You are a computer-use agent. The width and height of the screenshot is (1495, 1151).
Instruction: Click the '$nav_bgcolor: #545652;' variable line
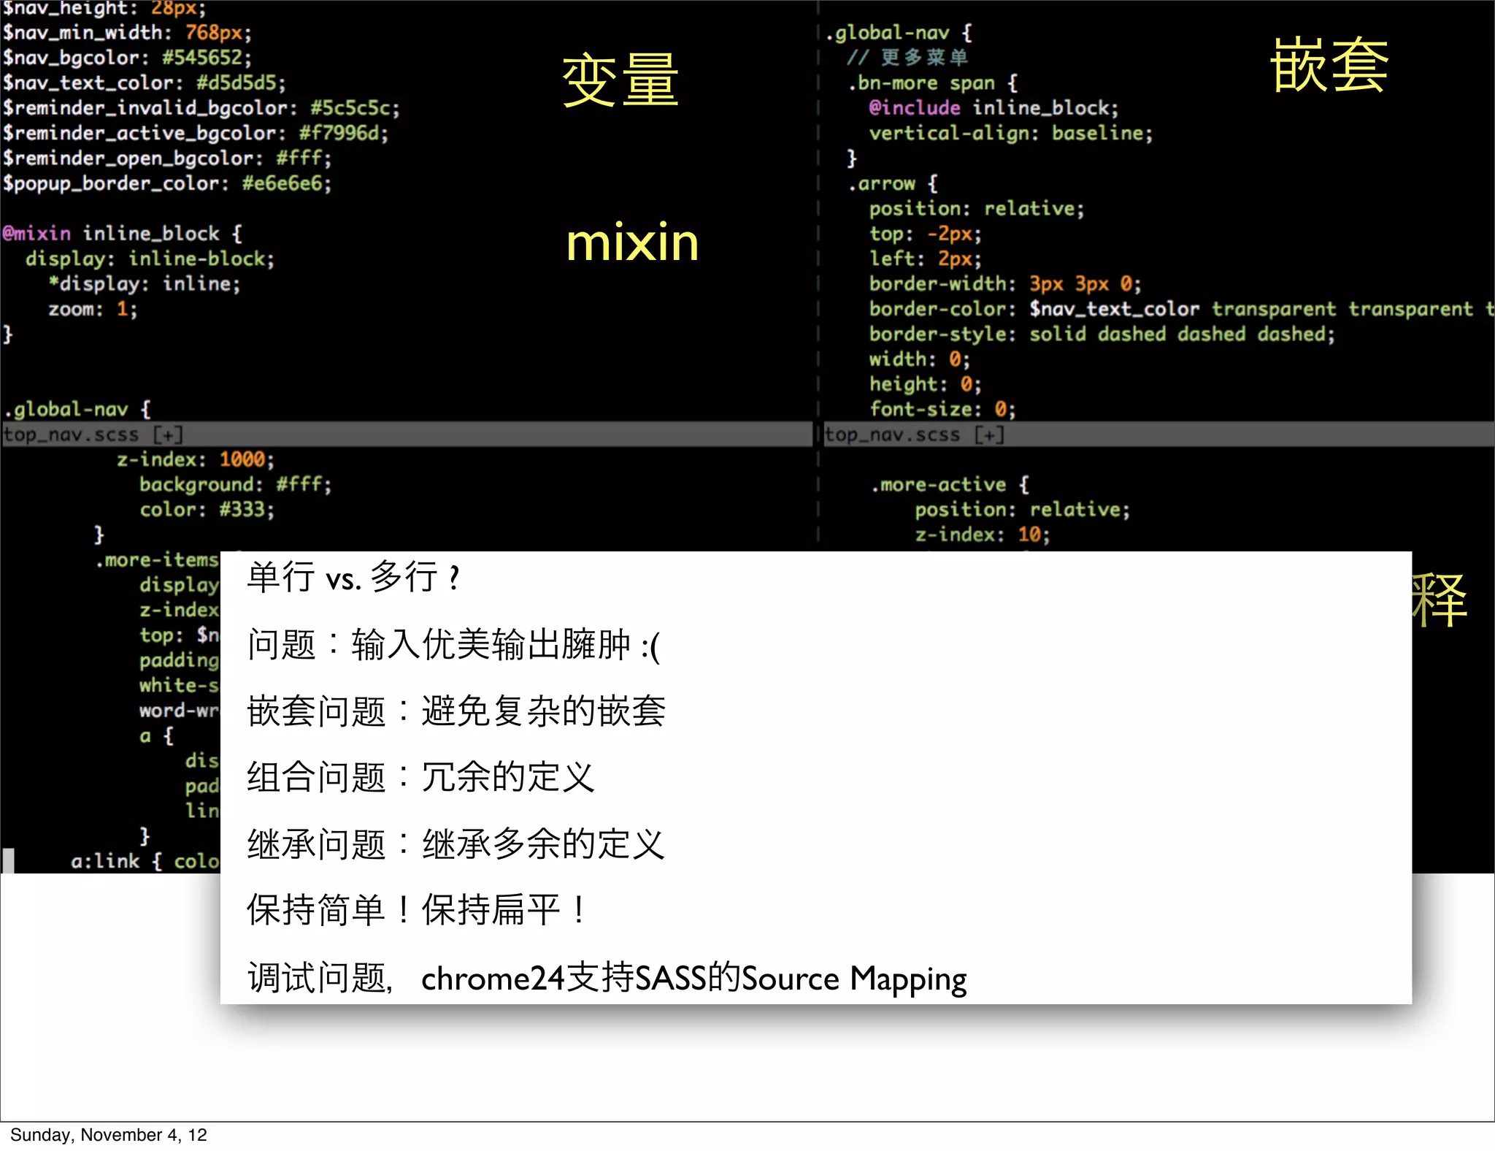[127, 58]
